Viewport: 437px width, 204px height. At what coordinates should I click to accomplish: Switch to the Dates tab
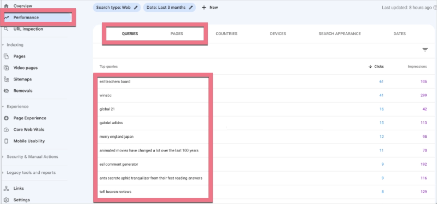[399, 34]
